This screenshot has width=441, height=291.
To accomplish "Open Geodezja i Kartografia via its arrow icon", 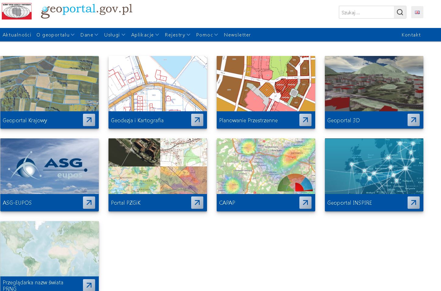I will [197, 120].
